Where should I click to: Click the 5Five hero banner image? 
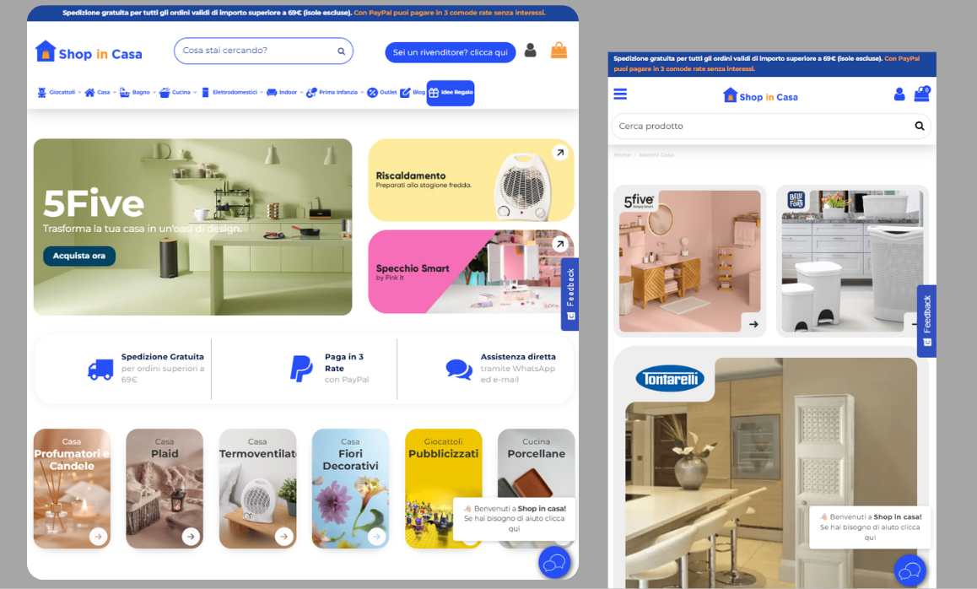coord(192,227)
